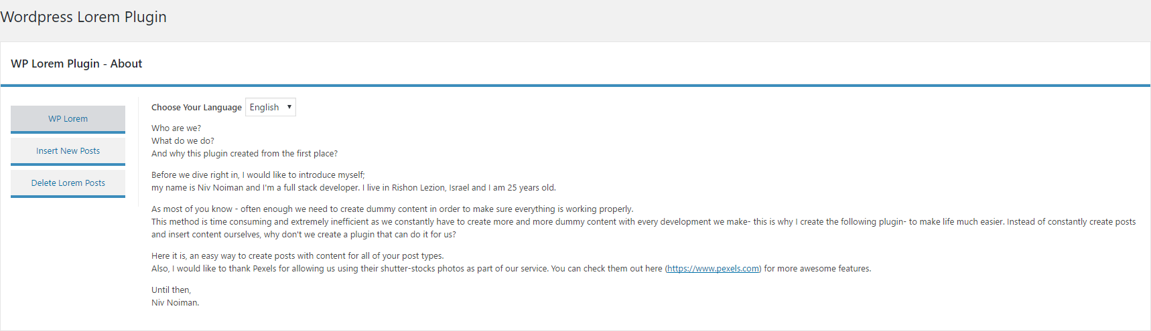
Task: Click the 'As most of you know' paragraph line
Action: [x=392, y=209]
